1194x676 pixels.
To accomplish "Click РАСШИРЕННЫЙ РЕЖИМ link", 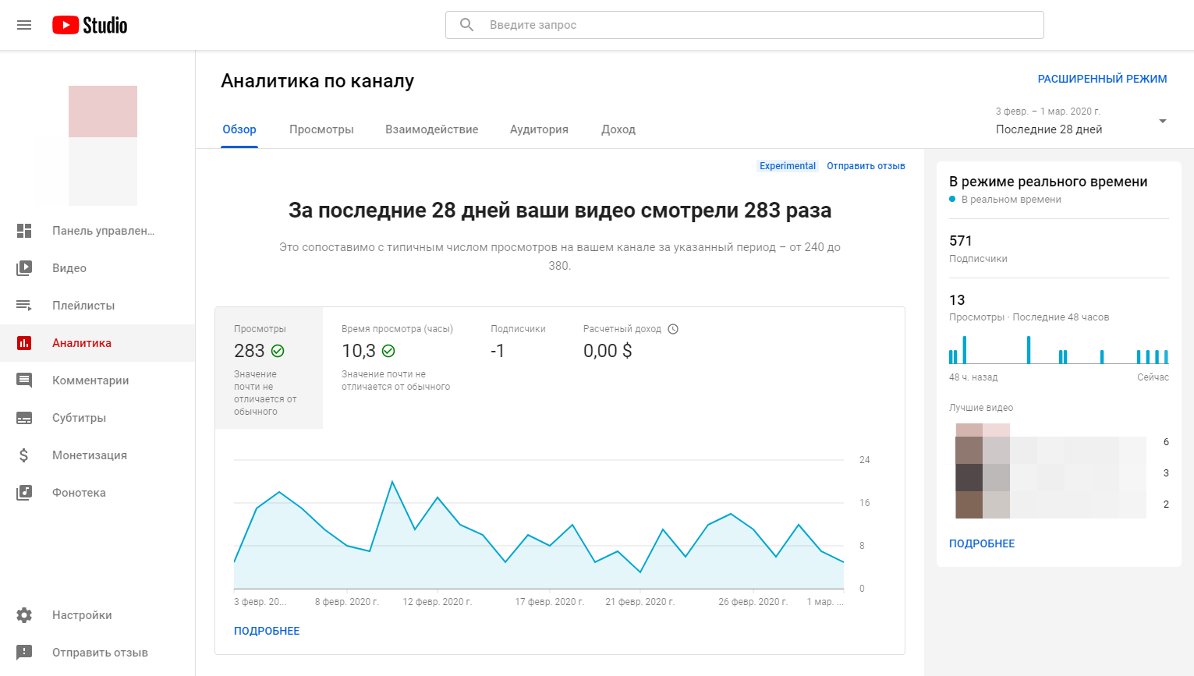I will (1101, 79).
